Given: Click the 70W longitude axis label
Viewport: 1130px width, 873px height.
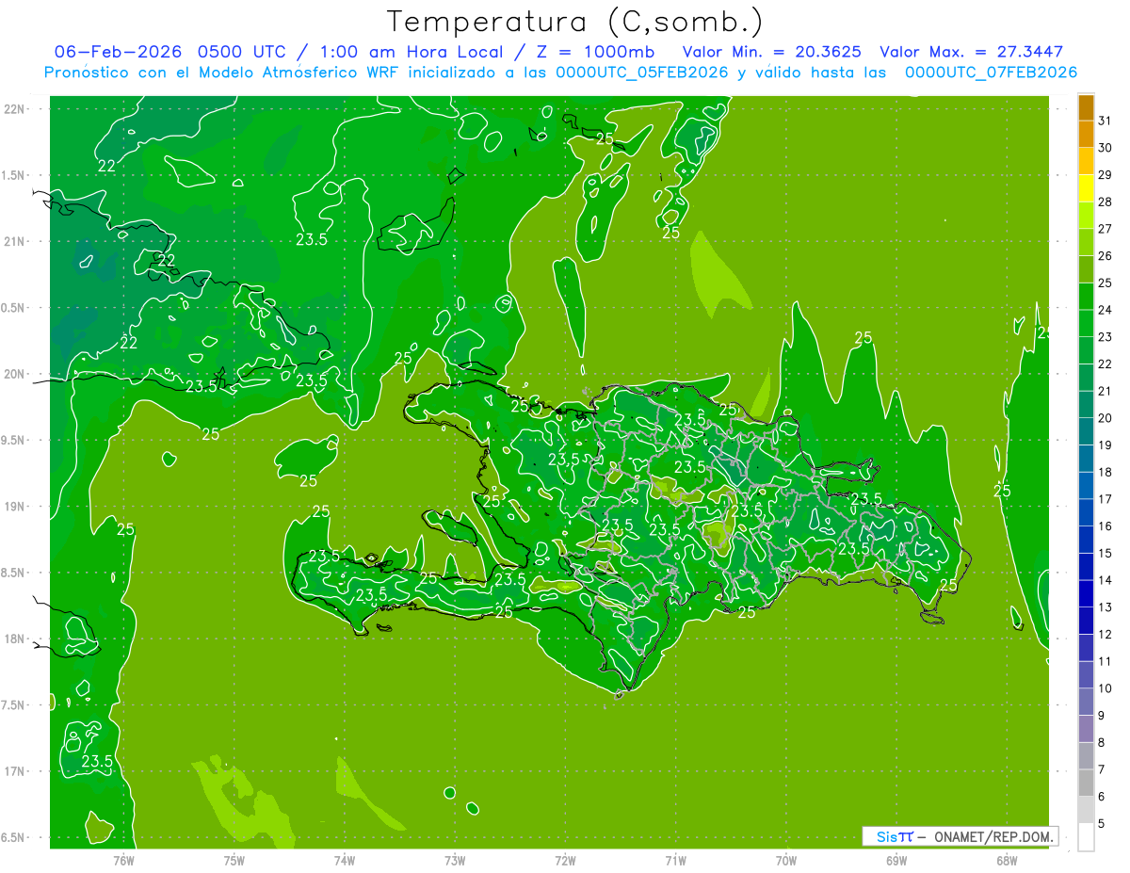Looking at the screenshot, I should tap(785, 861).
